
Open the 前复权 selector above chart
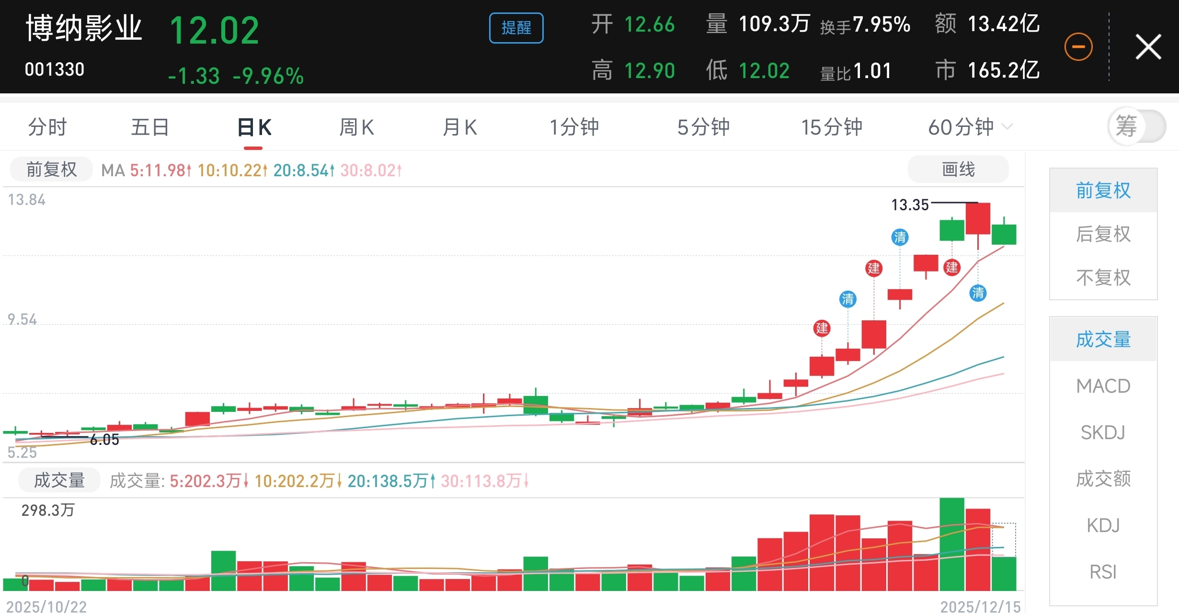51,170
